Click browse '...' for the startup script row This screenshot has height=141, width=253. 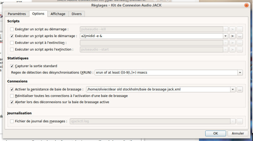pos(240,29)
